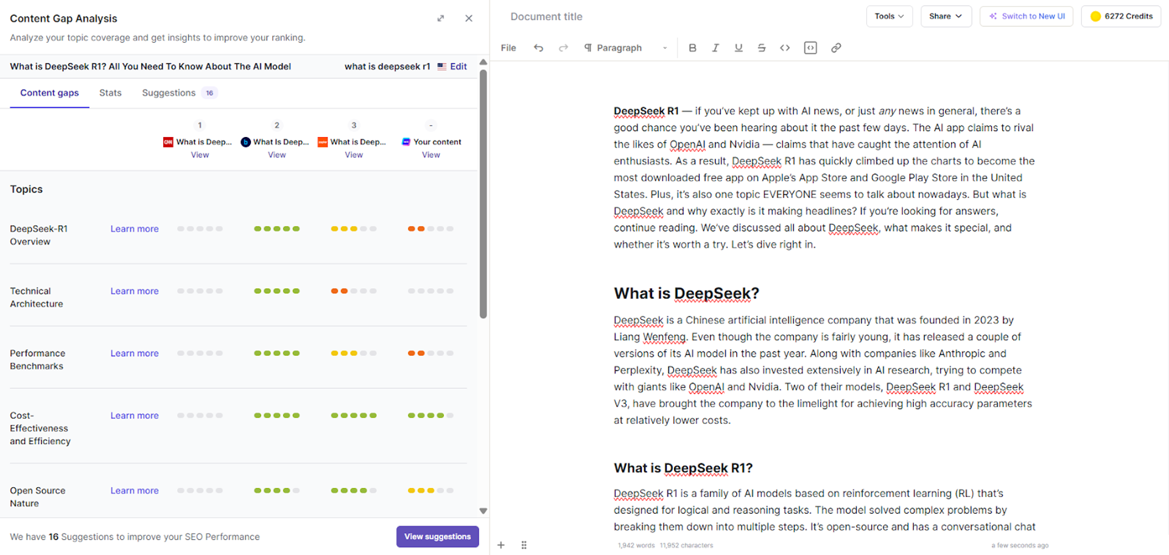Toggle italic formatting

coord(715,48)
